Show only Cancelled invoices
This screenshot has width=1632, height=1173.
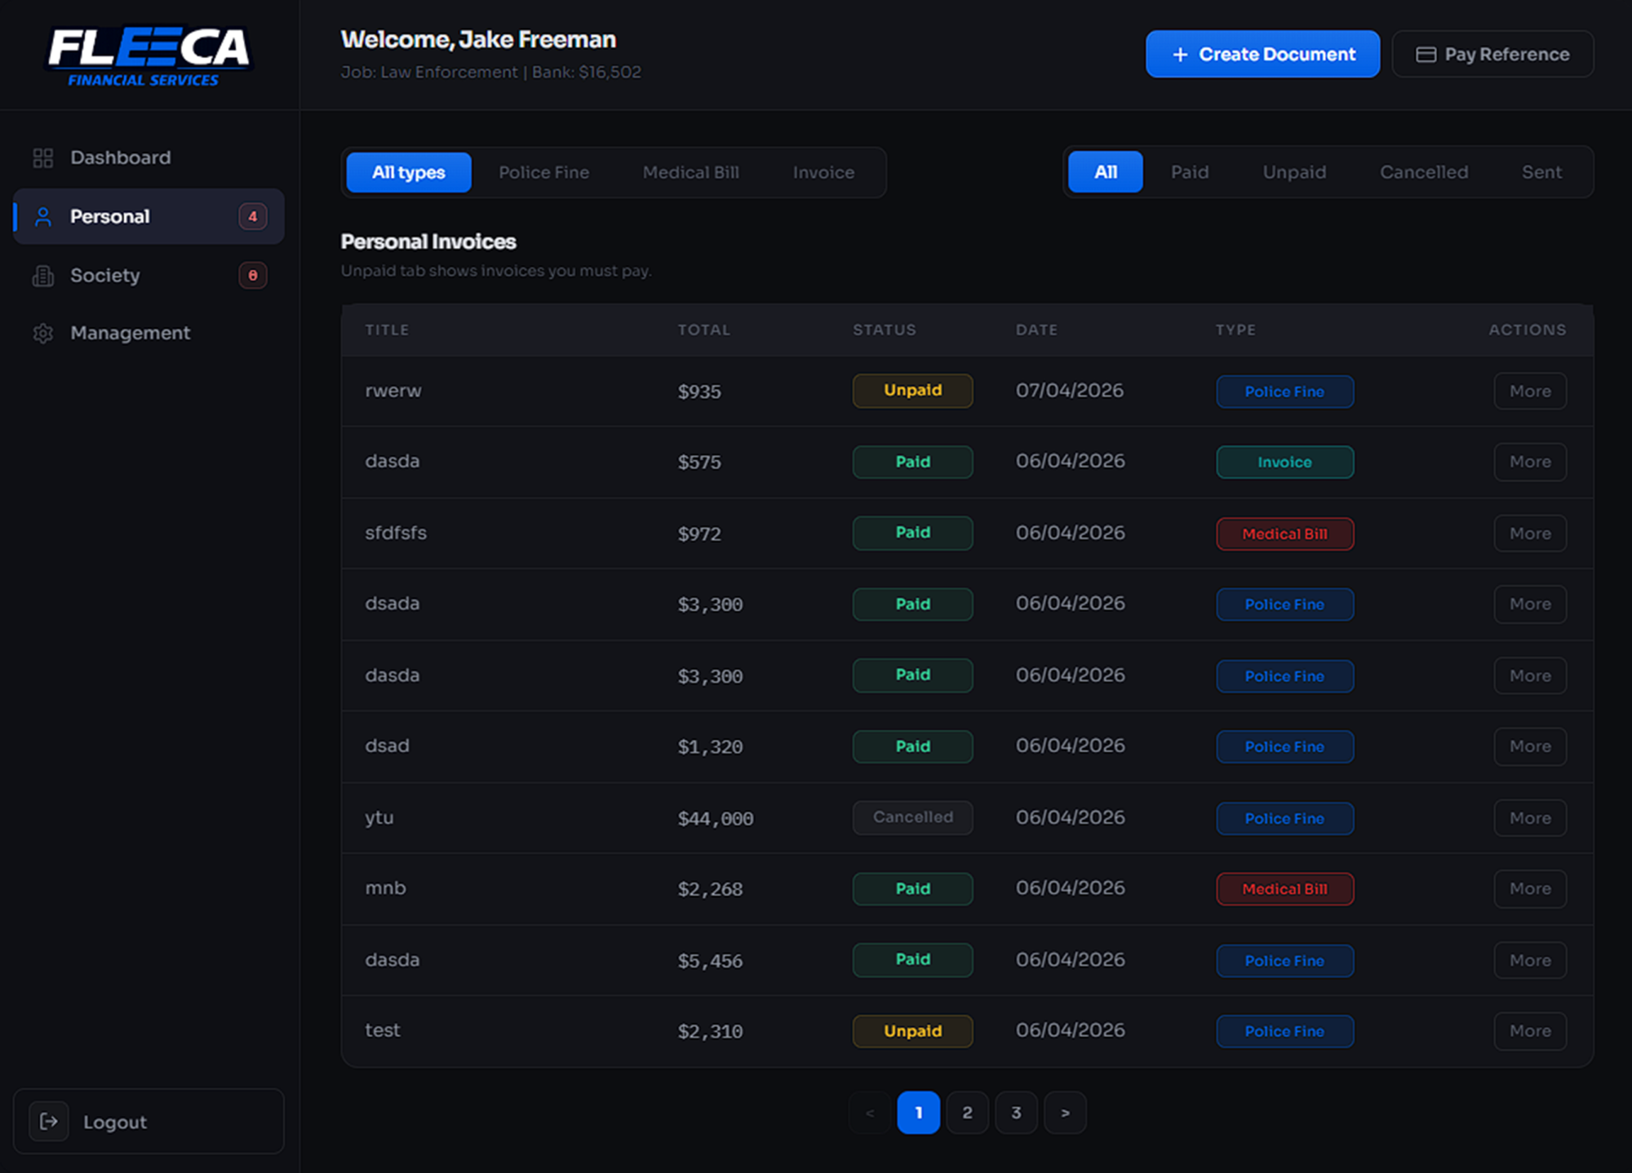[1424, 172]
